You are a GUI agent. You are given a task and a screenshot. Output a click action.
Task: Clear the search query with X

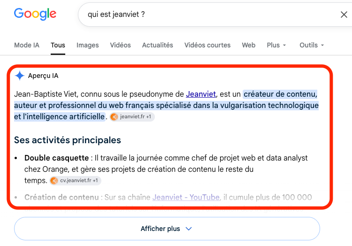point(344,15)
